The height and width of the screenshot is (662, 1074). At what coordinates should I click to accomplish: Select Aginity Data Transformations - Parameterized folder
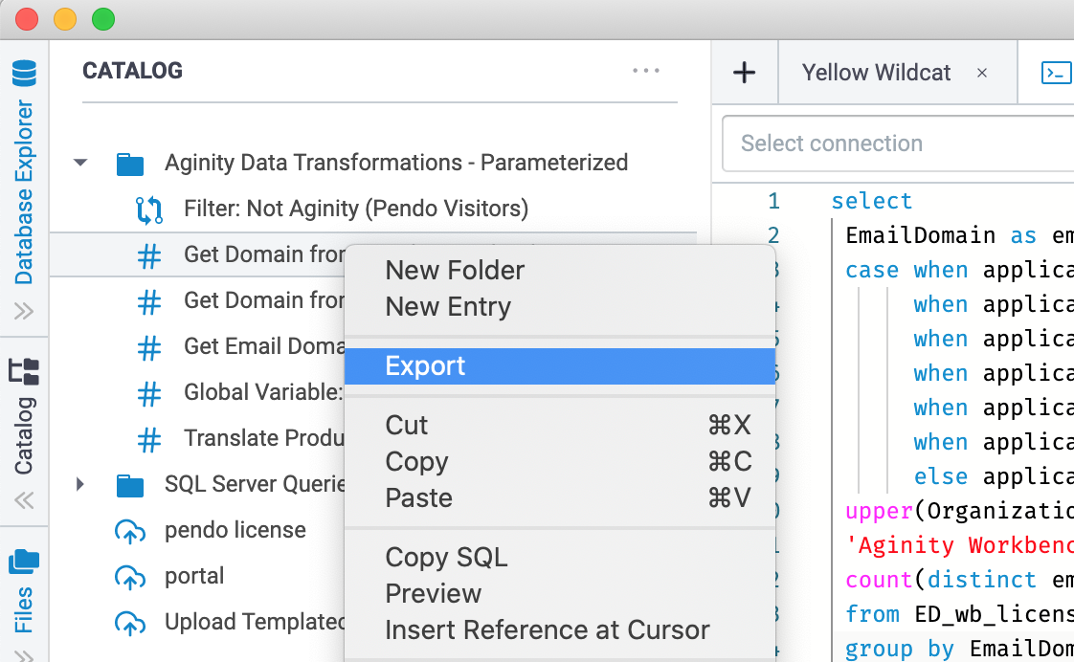pos(396,163)
